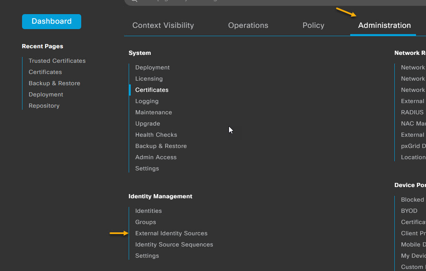Image resolution: width=426 pixels, height=271 pixels.
Task: Open External Identity Sources
Action: [171, 233]
